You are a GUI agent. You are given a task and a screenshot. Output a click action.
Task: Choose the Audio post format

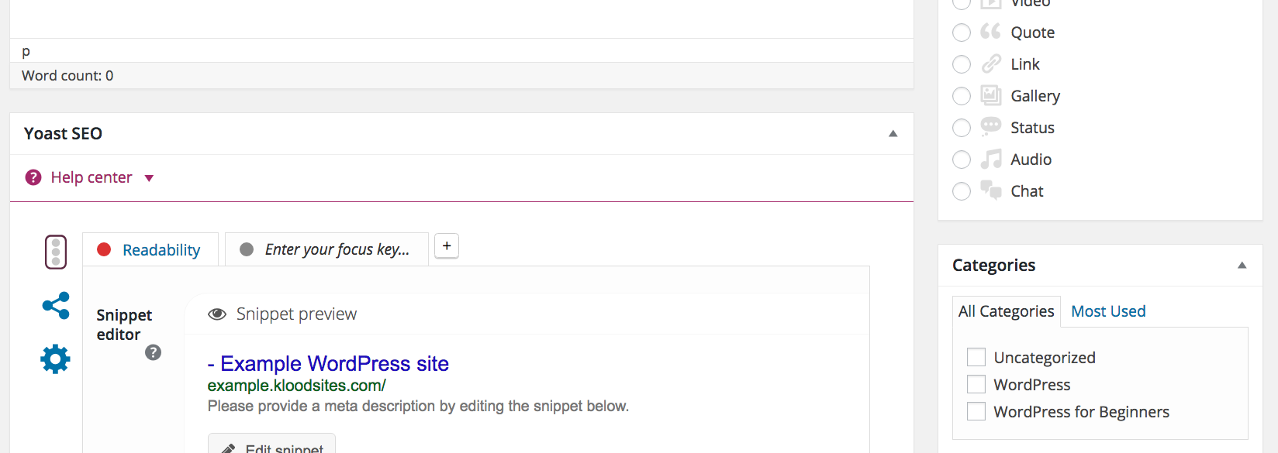click(962, 160)
